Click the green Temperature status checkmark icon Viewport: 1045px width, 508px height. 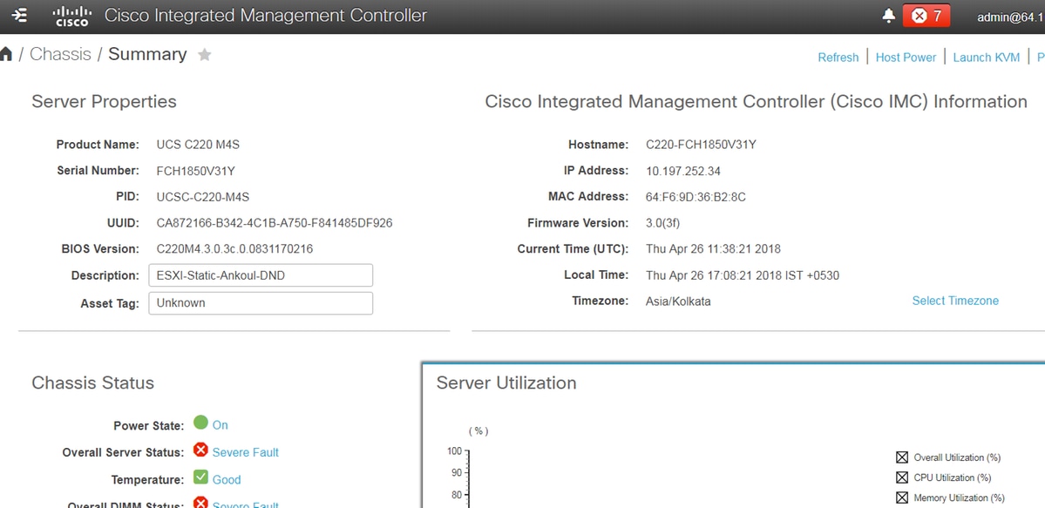[x=200, y=478]
